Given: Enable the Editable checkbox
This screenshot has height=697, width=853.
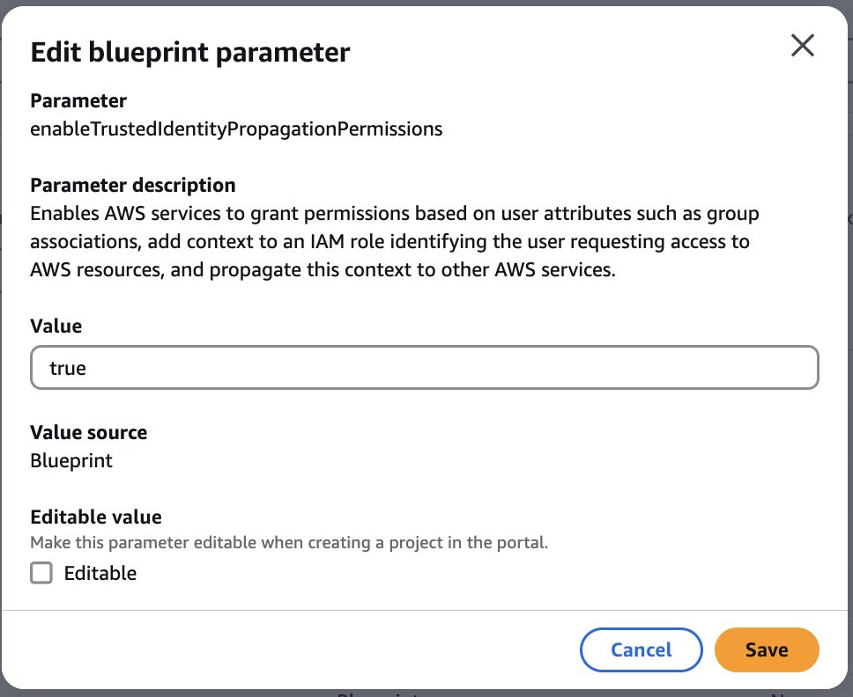Looking at the screenshot, I should point(41,574).
